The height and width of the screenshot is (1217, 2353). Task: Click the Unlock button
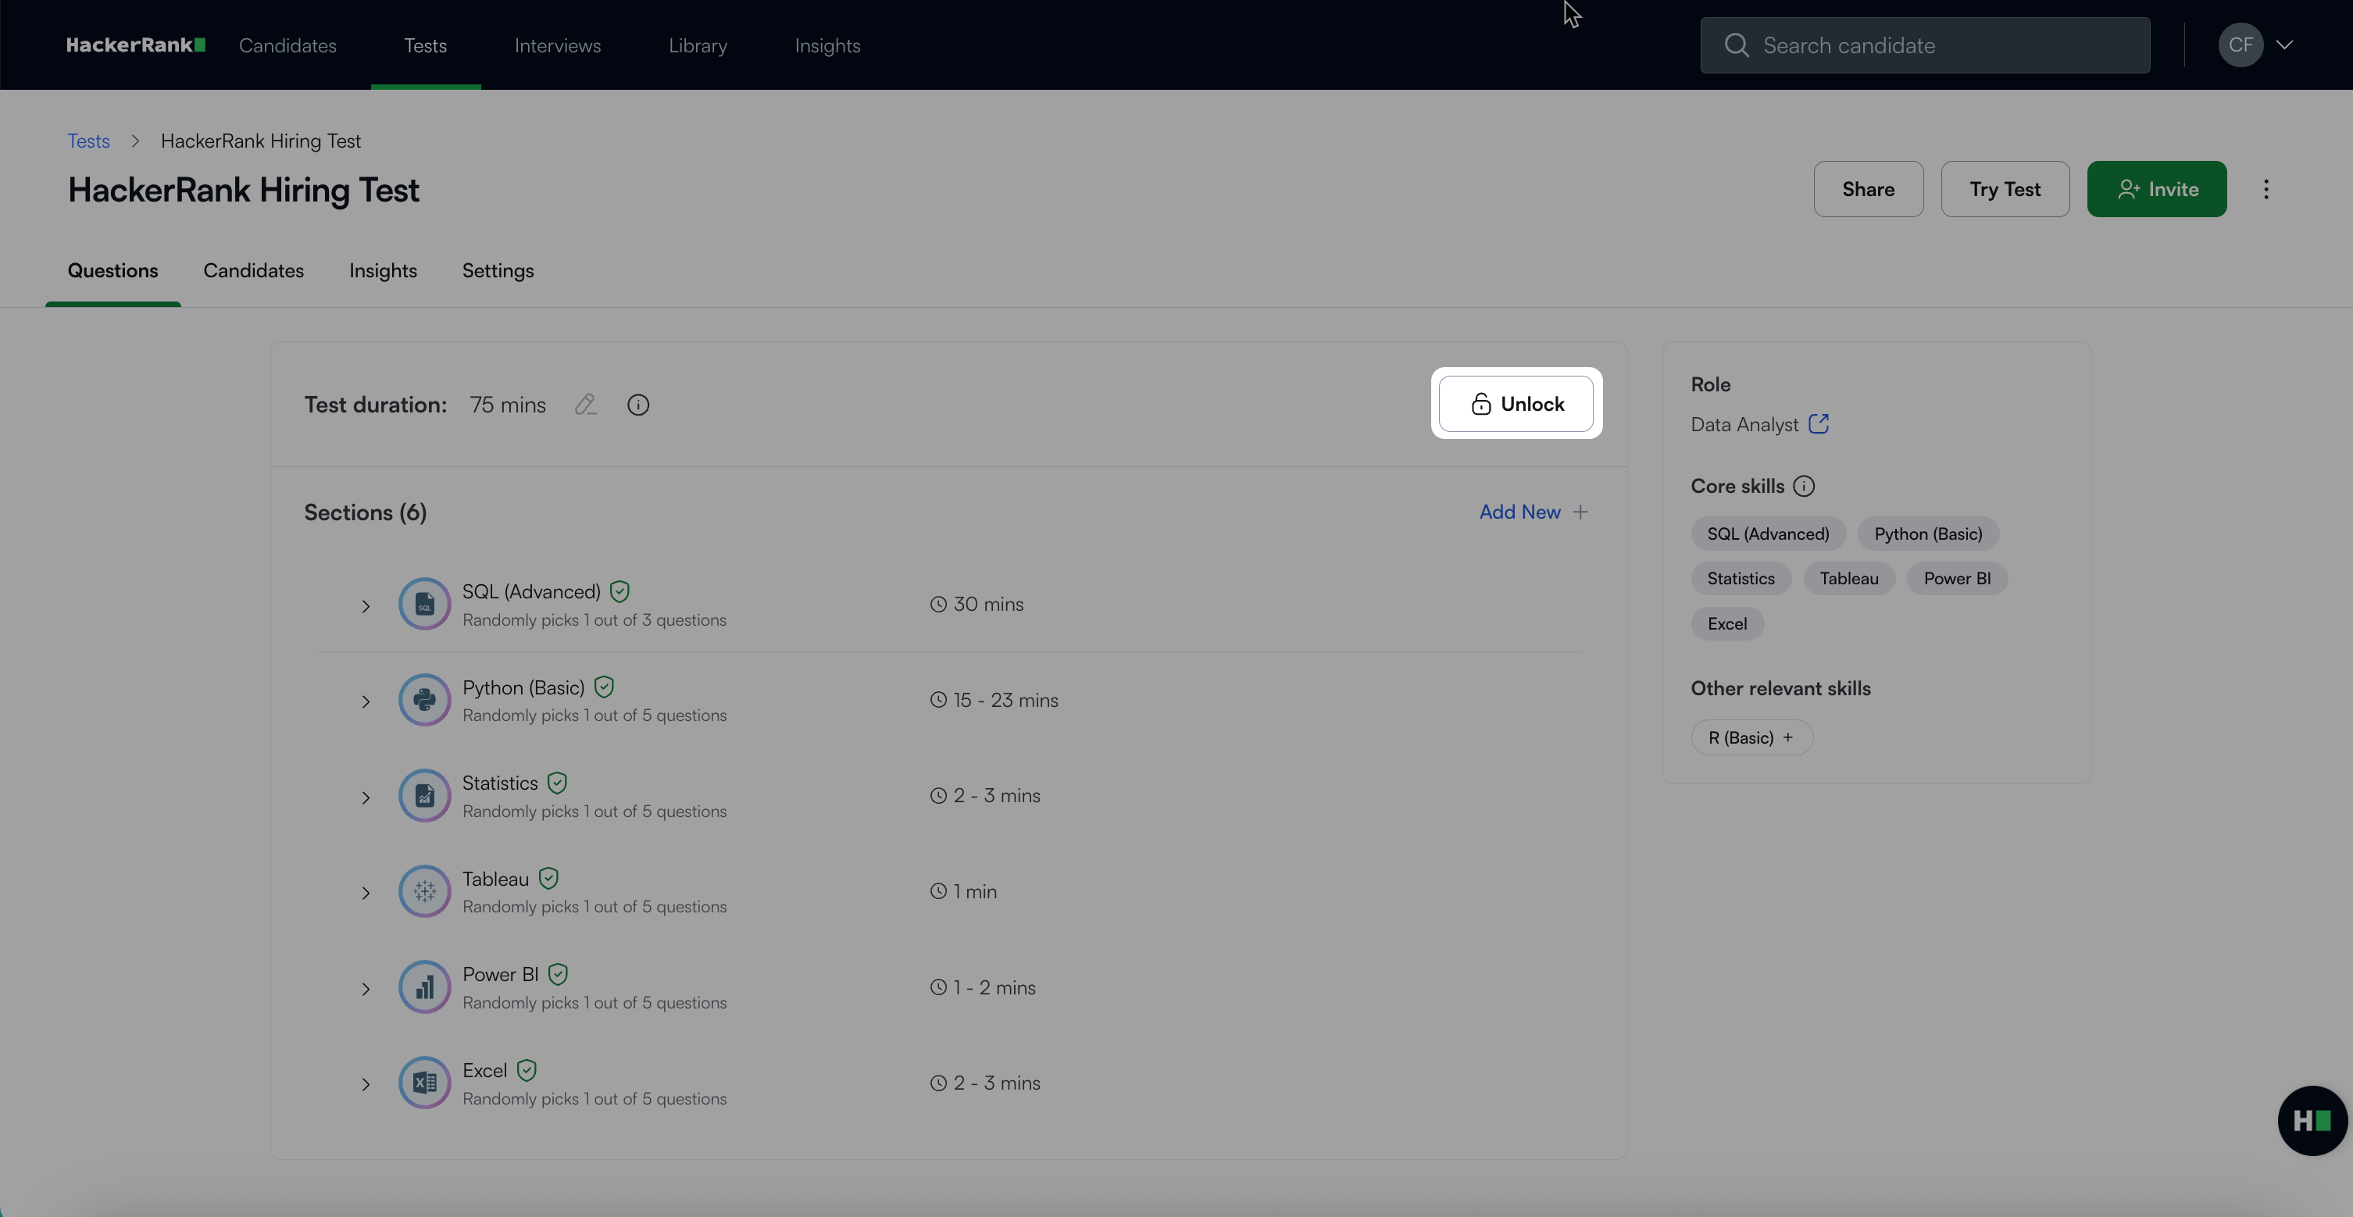(1516, 404)
